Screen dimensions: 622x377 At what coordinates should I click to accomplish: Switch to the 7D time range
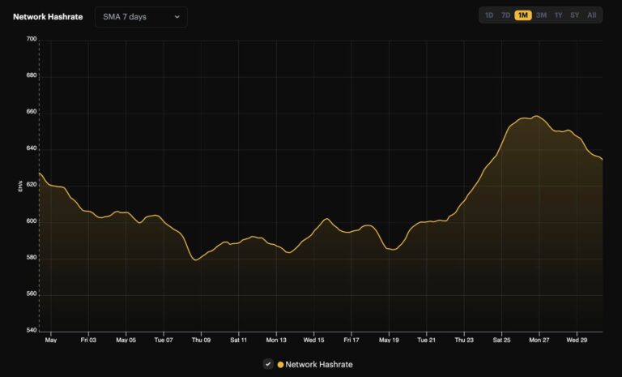[505, 15]
